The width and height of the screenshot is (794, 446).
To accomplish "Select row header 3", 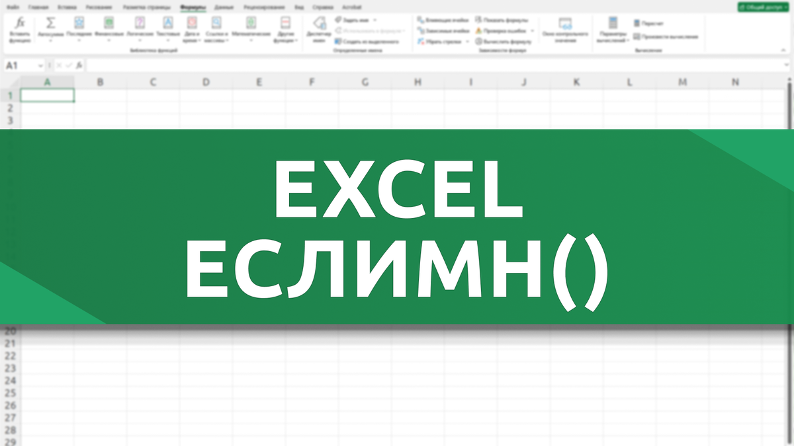I will pos(10,120).
